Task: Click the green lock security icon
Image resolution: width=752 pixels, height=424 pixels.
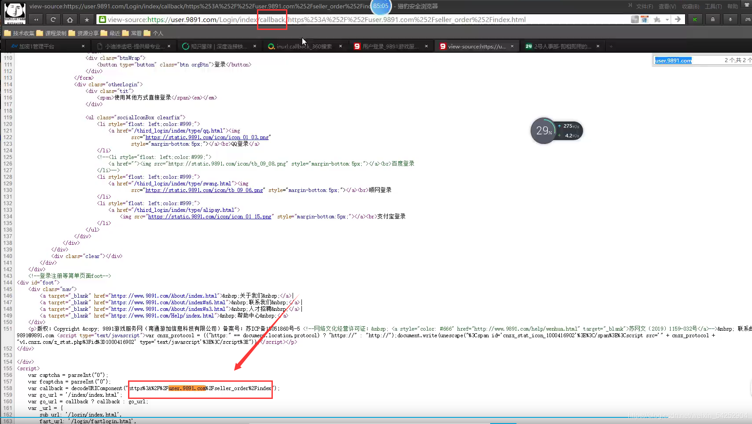Action: click(102, 19)
